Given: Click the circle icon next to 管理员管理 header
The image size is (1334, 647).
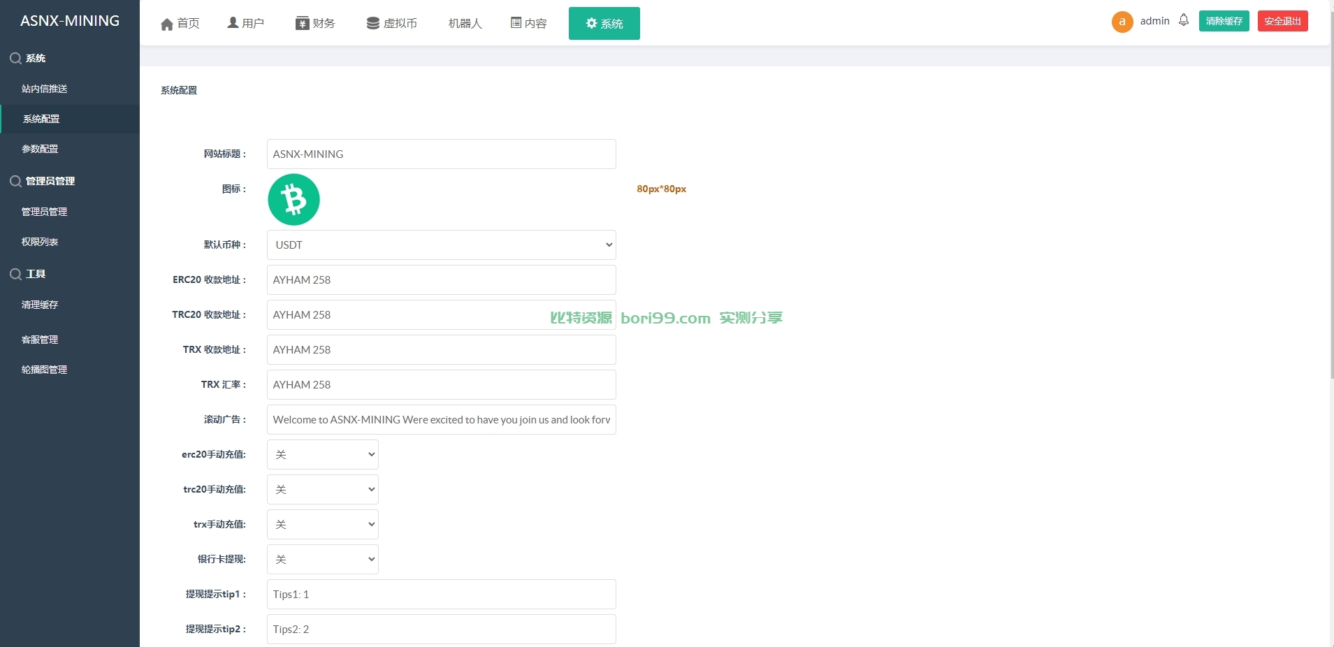Looking at the screenshot, I should click(15, 182).
